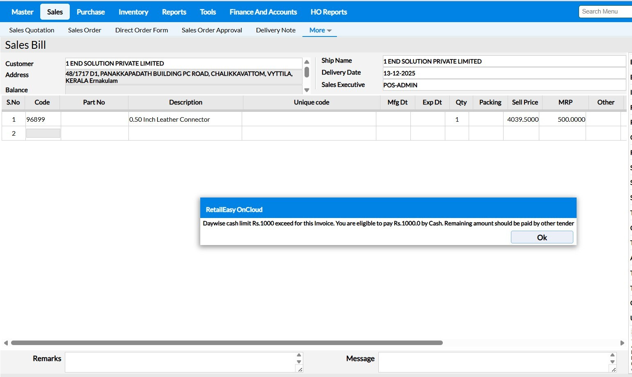Open Finance And Accounts menu
Viewport: 632px width, 377px height.
tap(263, 12)
